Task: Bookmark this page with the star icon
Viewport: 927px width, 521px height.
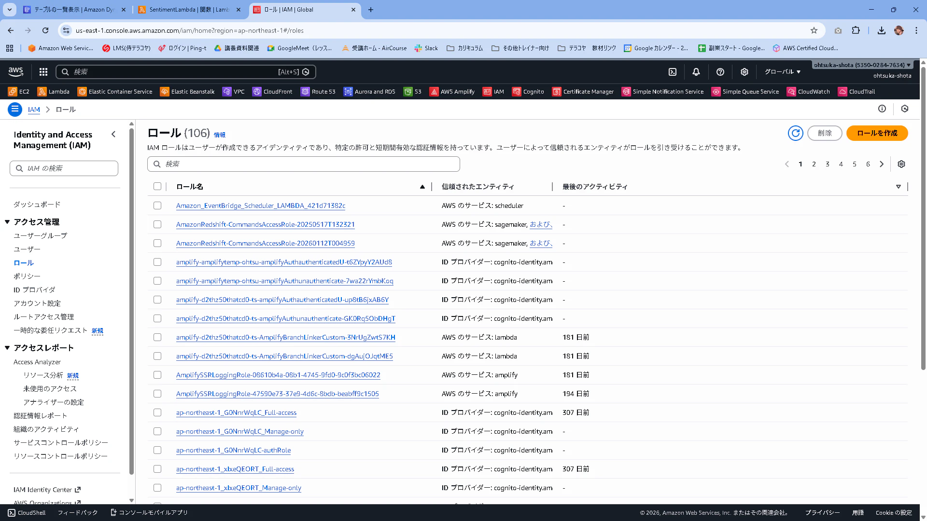Action: 814,30
